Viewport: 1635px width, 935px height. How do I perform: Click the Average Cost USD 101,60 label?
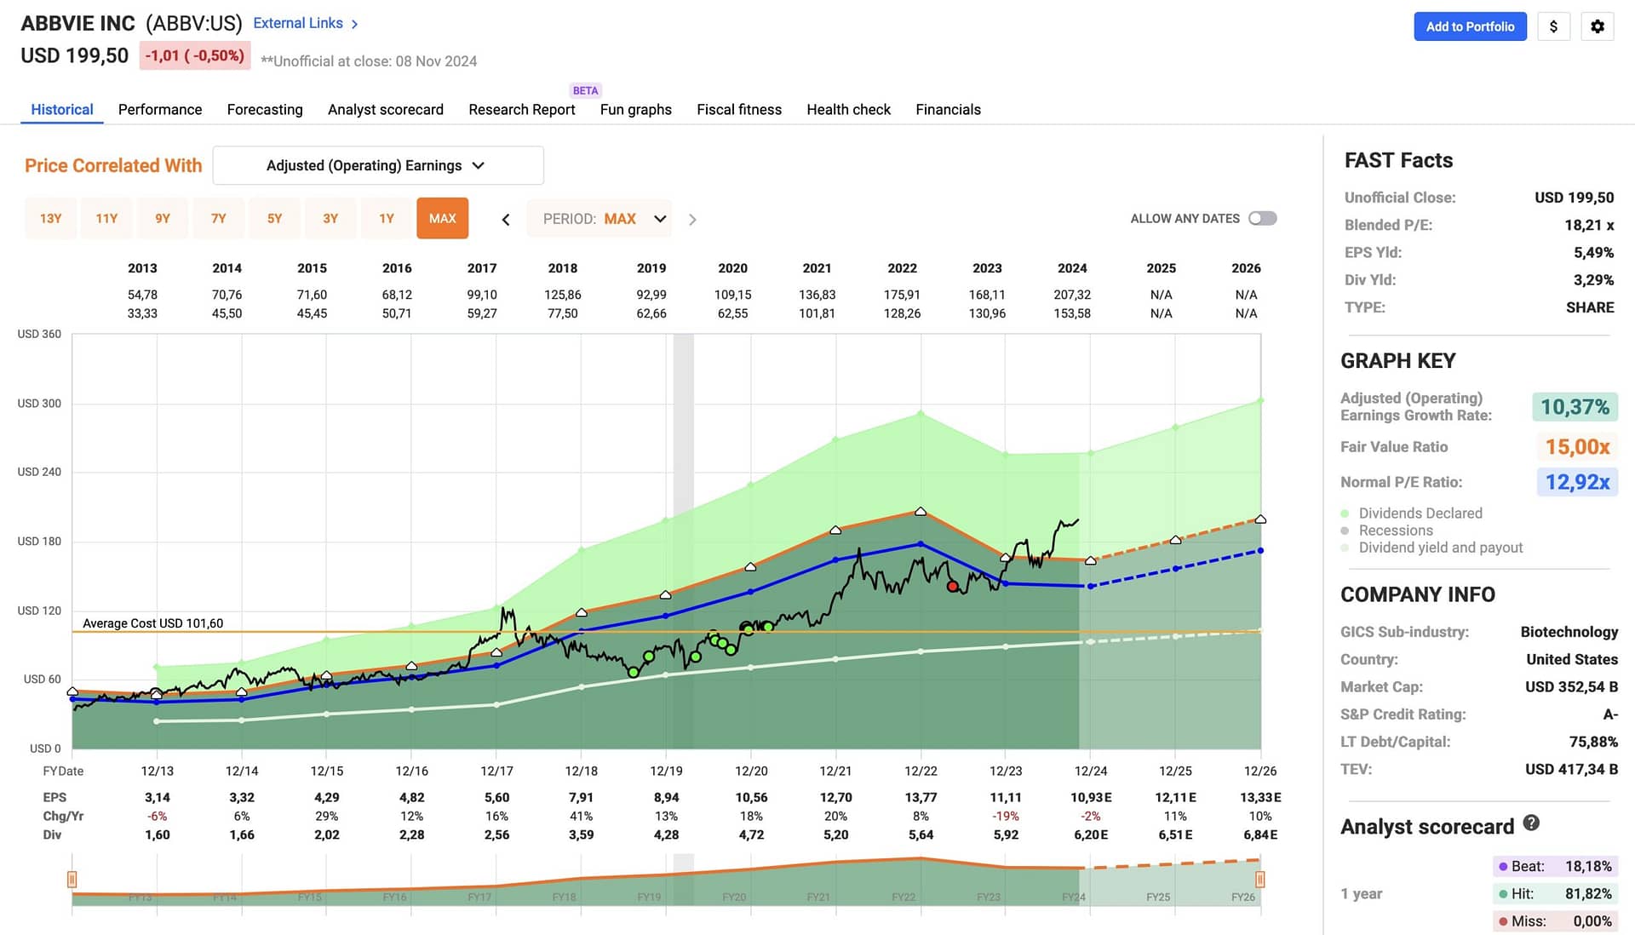[153, 623]
